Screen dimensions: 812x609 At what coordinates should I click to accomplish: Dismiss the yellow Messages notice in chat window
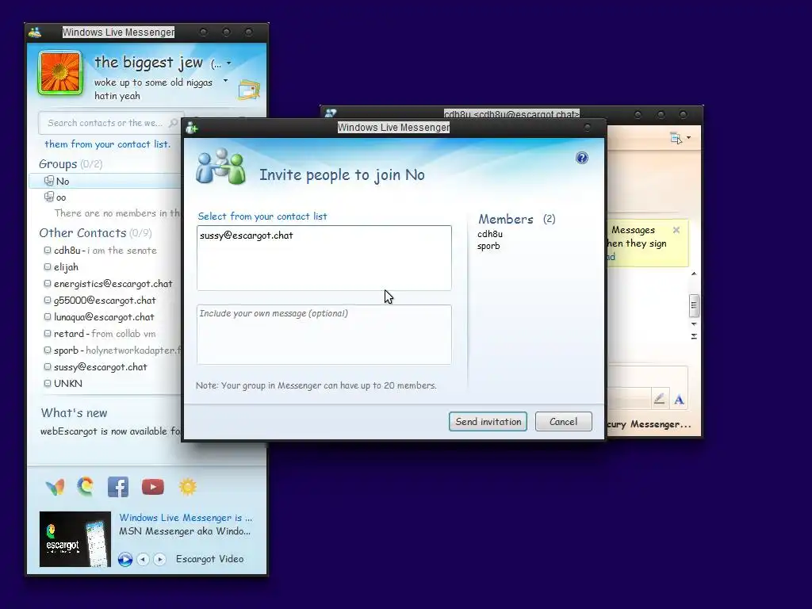(x=676, y=230)
